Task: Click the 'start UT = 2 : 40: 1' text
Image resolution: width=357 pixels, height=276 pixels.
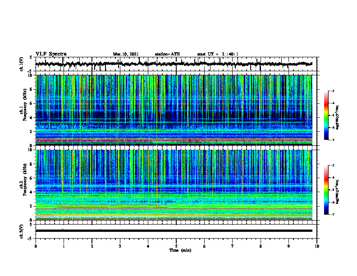Action: [218, 54]
